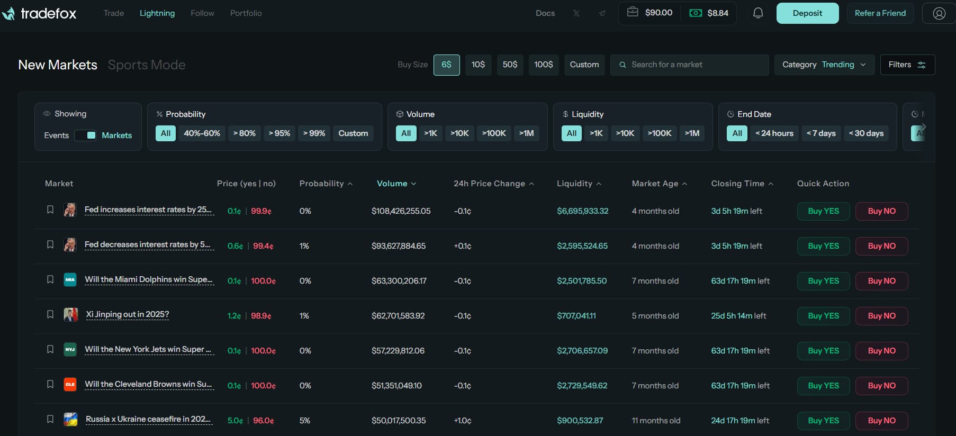Click the Telegram paper plane icon
956x436 pixels.
602,13
